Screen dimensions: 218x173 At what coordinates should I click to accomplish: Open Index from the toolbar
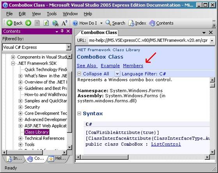coord(137,23)
